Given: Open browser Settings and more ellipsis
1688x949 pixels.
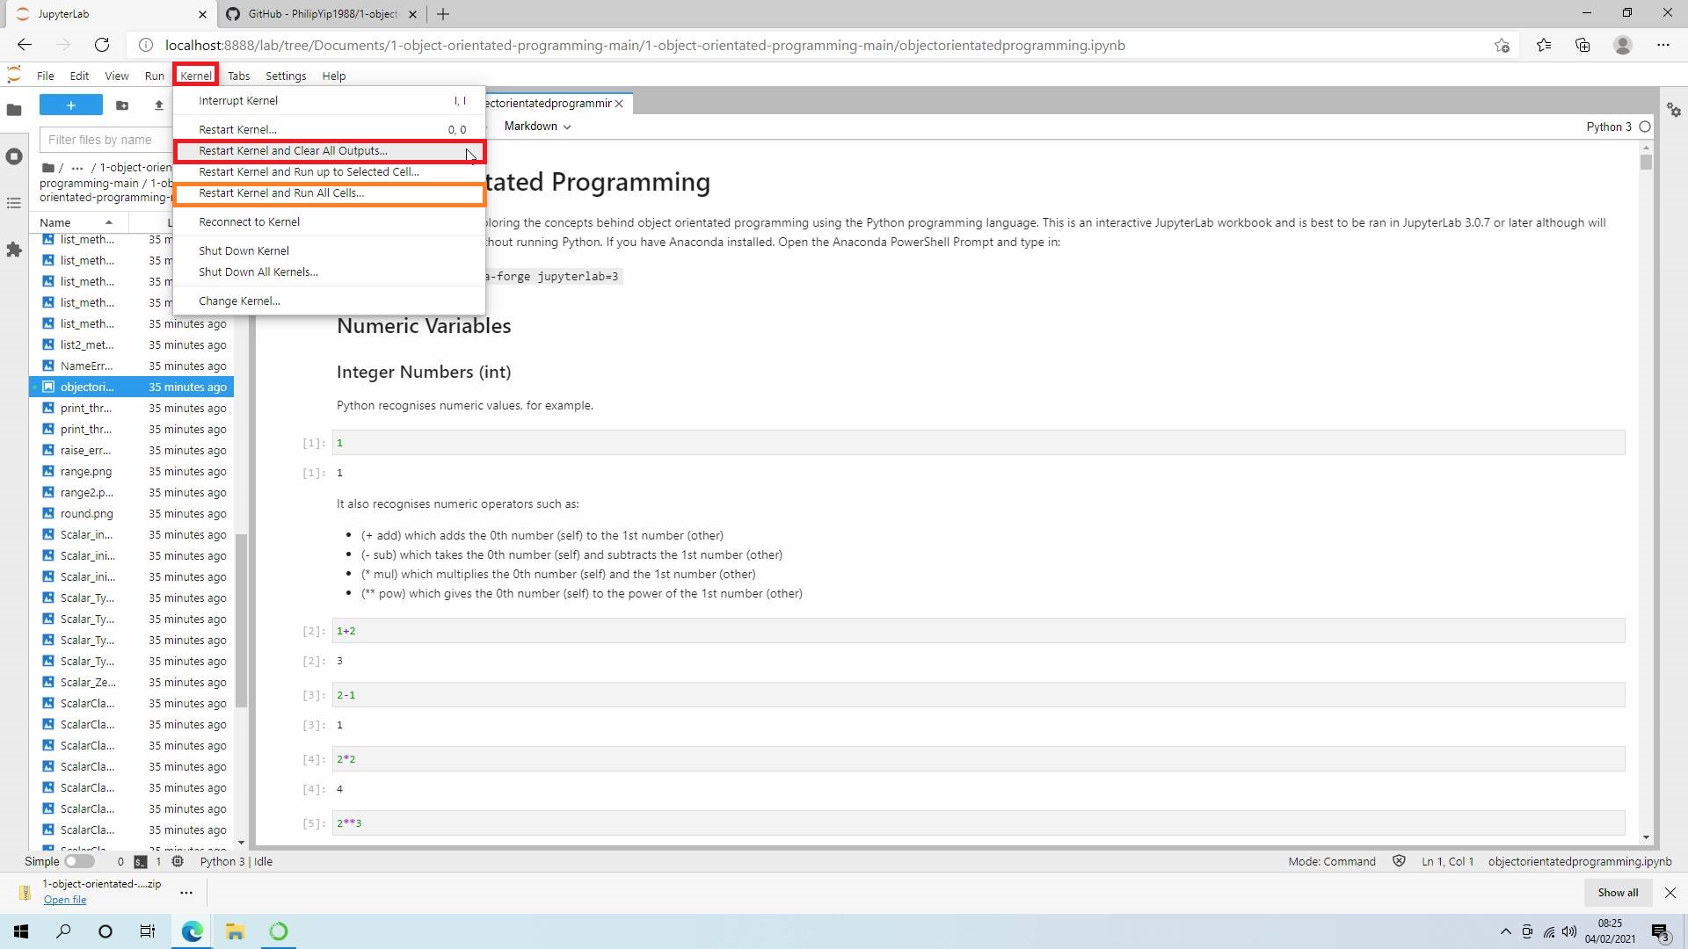Looking at the screenshot, I should pos(1663,45).
